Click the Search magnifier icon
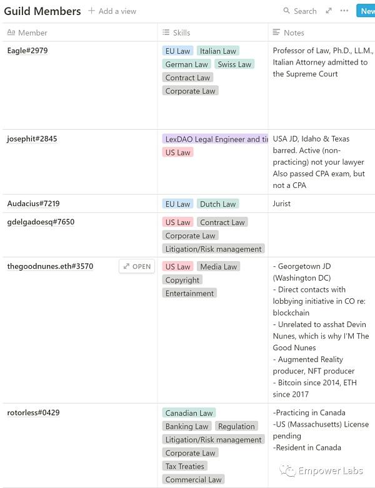 coord(287,11)
